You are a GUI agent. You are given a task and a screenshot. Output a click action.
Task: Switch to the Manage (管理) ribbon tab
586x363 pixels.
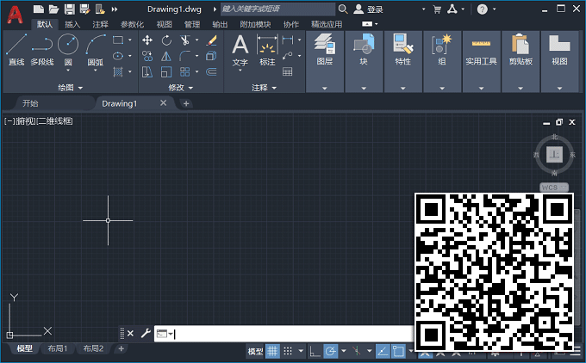(192, 24)
